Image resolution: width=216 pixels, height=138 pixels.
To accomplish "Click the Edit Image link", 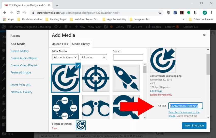I will (156, 91).
